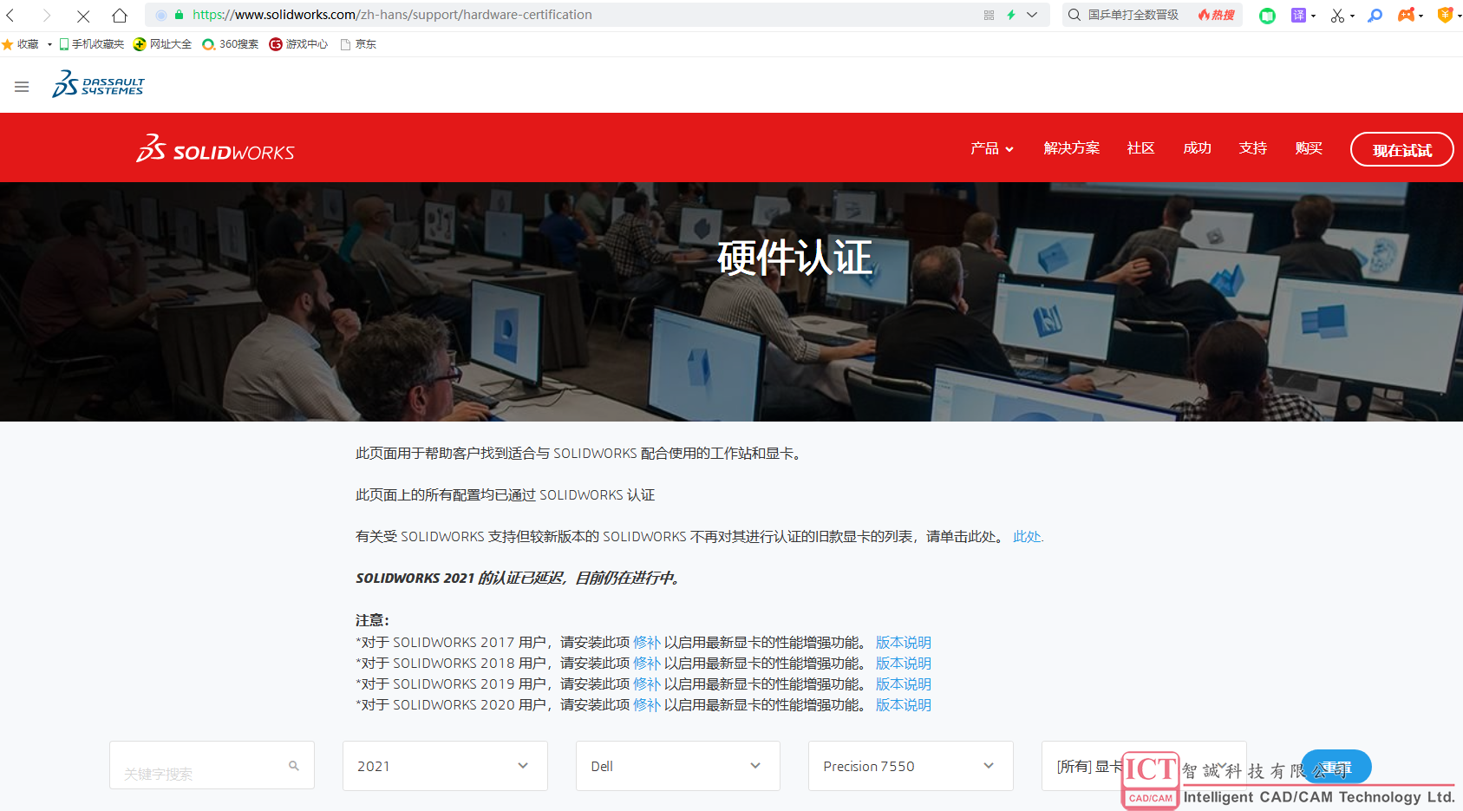Click the blue 重置 reset button
Screen dimensions: 1463x811
click(1336, 767)
